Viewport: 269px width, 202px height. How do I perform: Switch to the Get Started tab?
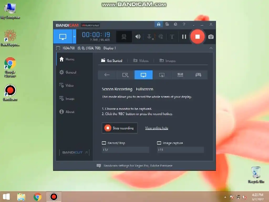pos(112,60)
